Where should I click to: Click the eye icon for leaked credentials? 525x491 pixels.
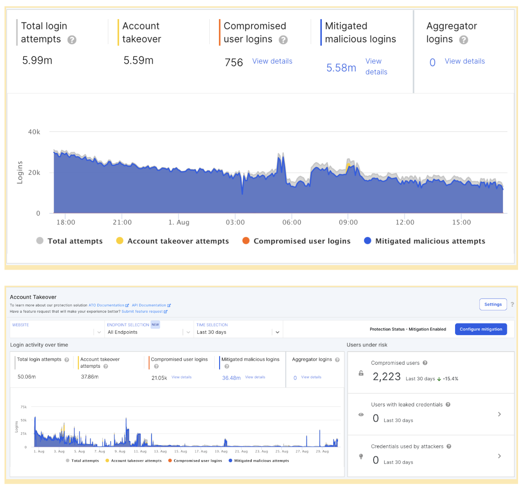pos(361,415)
